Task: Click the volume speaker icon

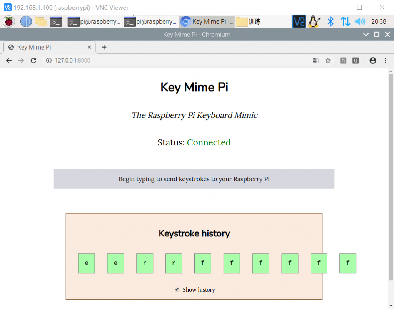Action: (360, 22)
